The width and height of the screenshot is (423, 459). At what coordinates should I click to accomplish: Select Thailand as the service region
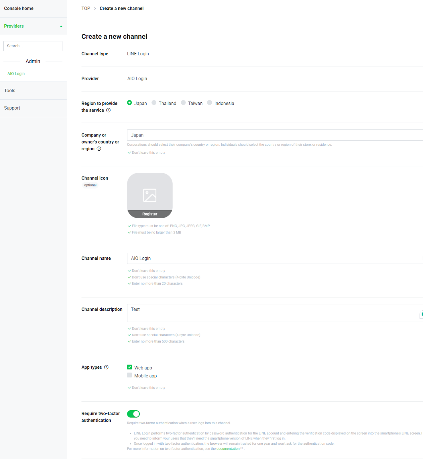(154, 103)
